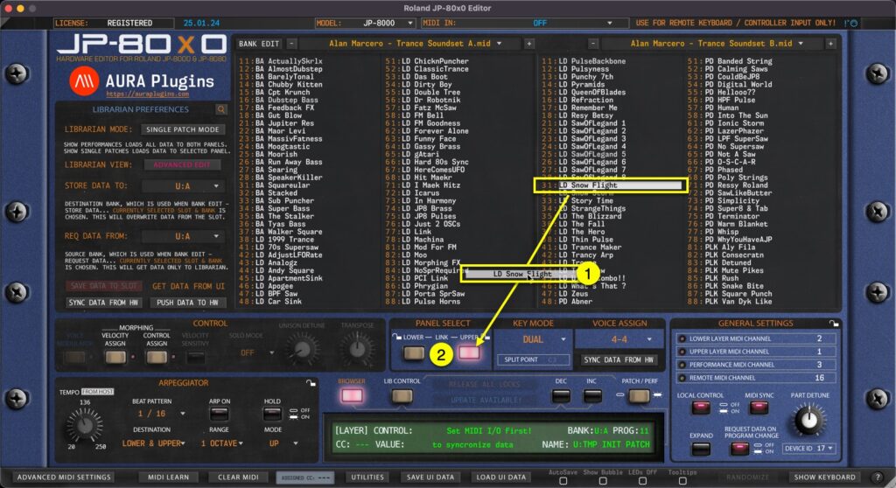Viewport: 896px width, 488px height.
Task: Click the Upper Layer MIDI Channel LED
Action: click(x=682, y=352)
